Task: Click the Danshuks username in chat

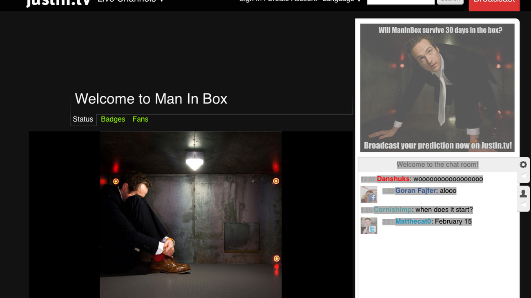Action: (x=393, y=179)
